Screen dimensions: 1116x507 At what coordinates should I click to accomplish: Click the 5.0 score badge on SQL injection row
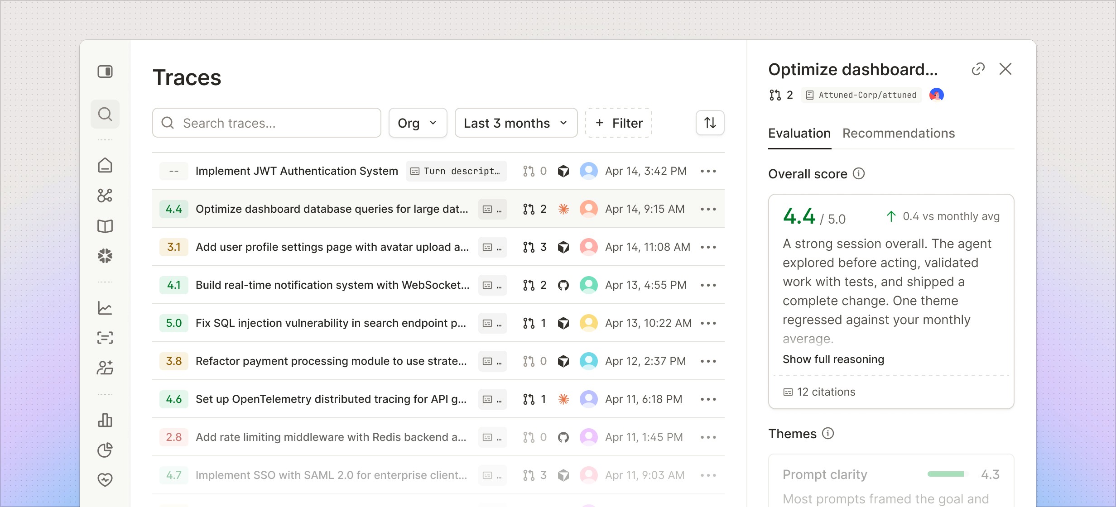174,323
